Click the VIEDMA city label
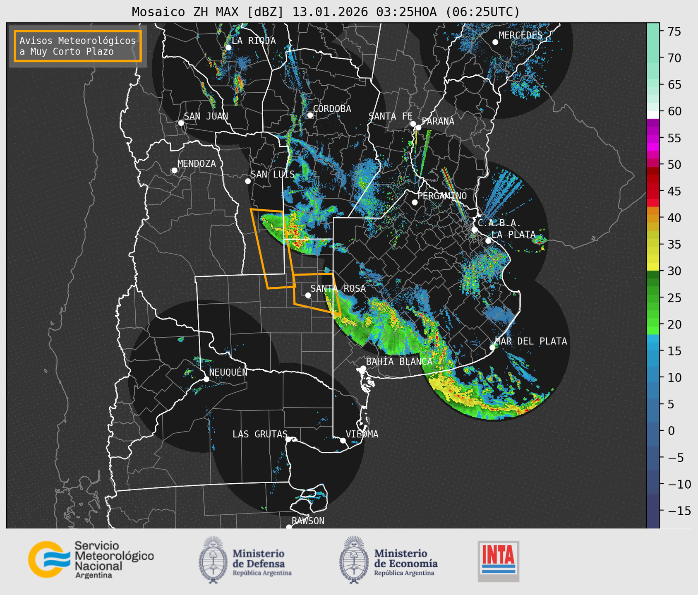This screenshot has width=698, height=595. 362,434
